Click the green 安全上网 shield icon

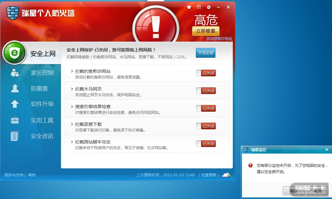(15, 53)
